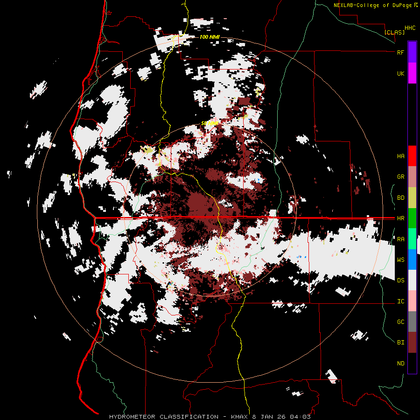Click the 100 NMI range ring label

[210, 37]
